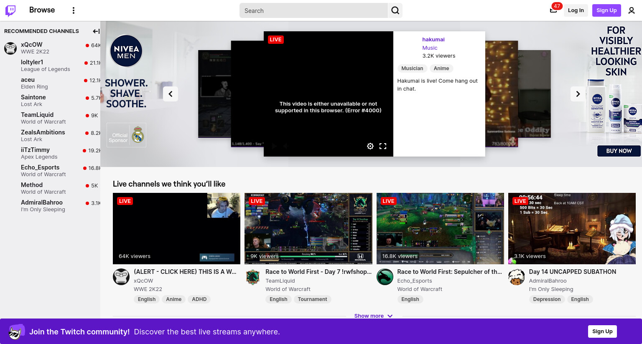Open video player settings gear
The height and width of the screenshot is (344, 642).
pos(370,146)
